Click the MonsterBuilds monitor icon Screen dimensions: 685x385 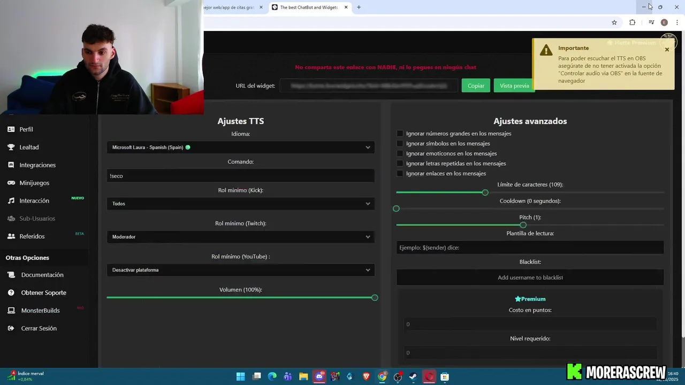tap(11, 311)
